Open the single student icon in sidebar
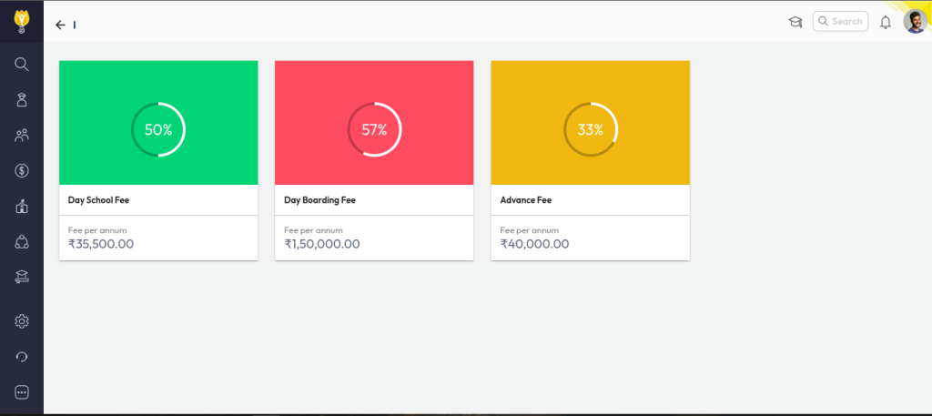Screen dimensions: 932x416 pyautogui.click(x=22, y=100)
